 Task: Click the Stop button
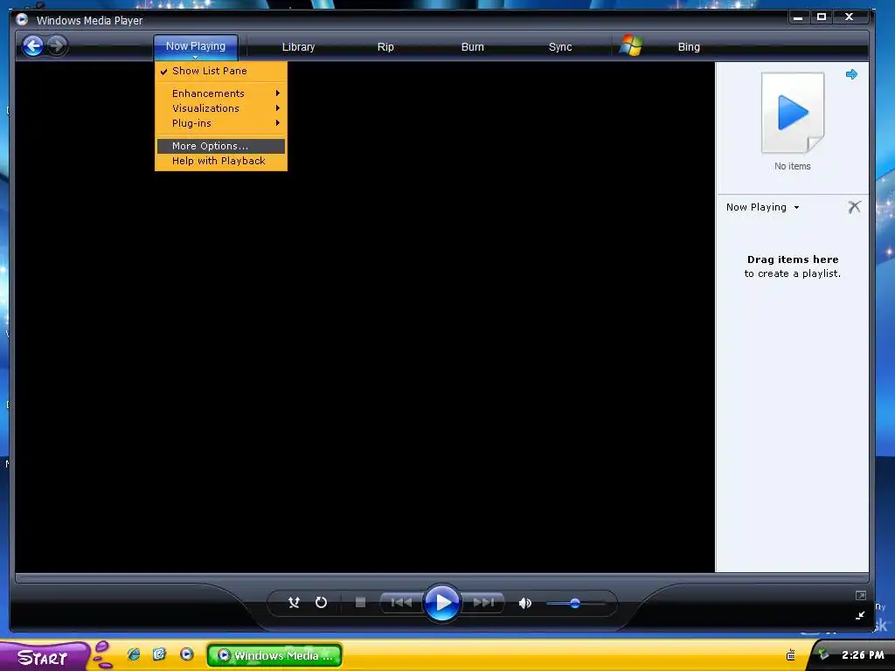pyautogui.click(x=360, y=603)
